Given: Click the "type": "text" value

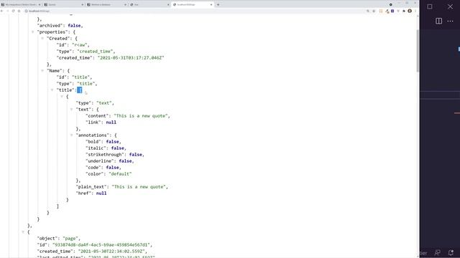Looking at the screenshot, I should point(104,103).
